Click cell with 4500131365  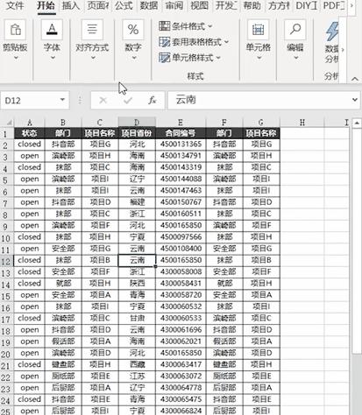pos(181,144)
